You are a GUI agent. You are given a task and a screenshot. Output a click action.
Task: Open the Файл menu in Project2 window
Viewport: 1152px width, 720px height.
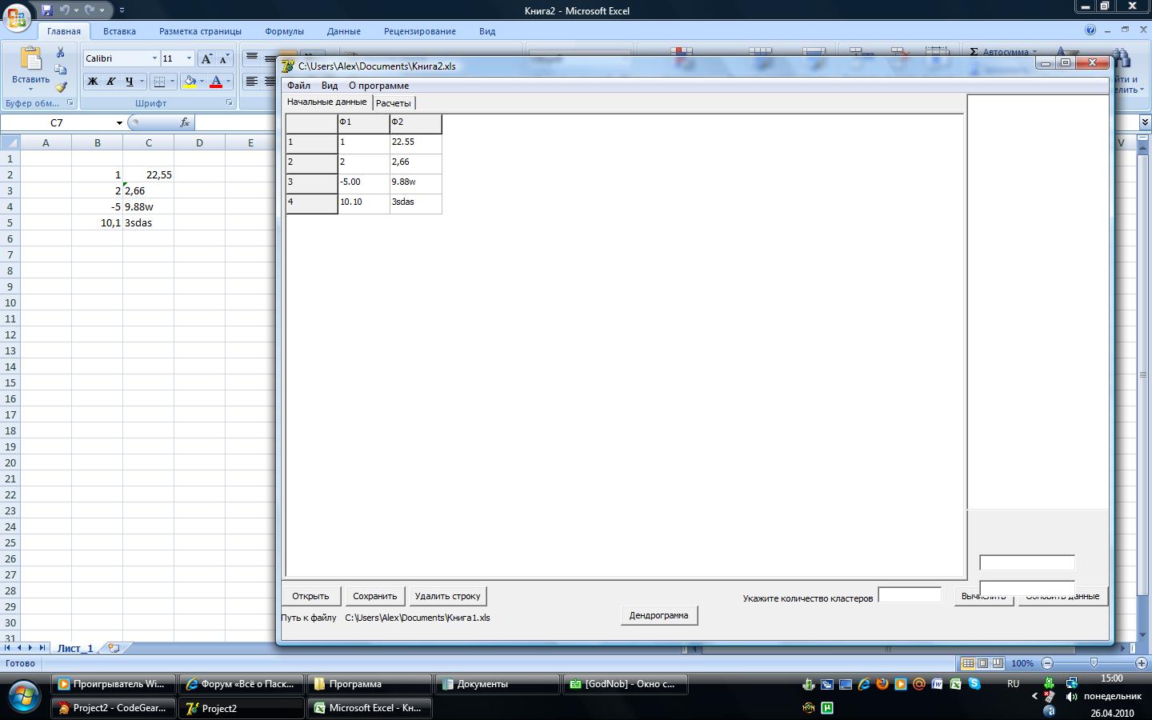point(298,86)
